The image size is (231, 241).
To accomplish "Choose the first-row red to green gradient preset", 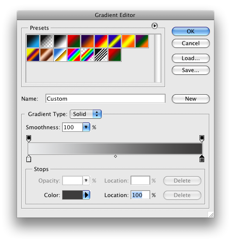I will (x=74, y=41).
